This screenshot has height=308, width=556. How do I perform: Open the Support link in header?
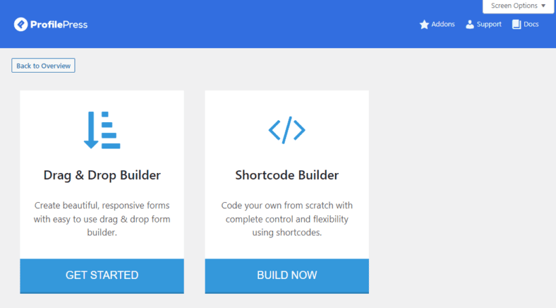click(483, 24)
